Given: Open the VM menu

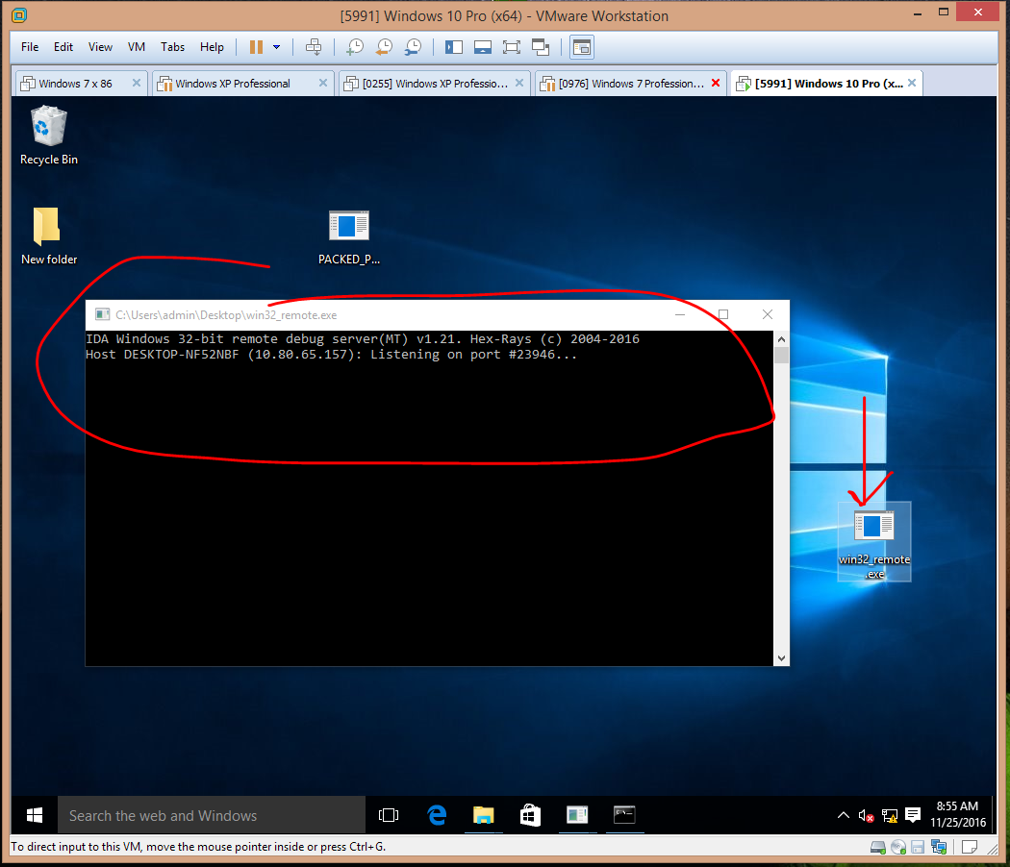Looking at the screenshot, I should click(x=137, y=46).
